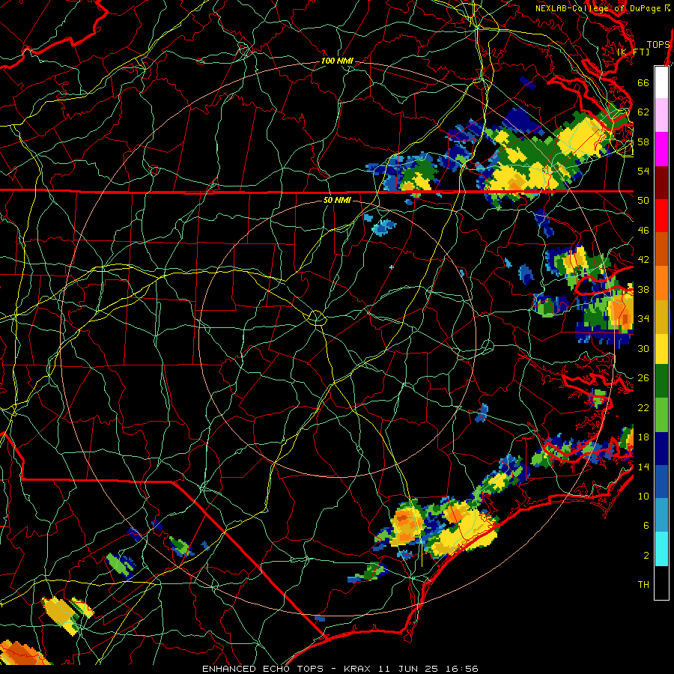Select the medium blue legend swatch
The width and height of the screenshot is (674, 674).
[661, 482]
